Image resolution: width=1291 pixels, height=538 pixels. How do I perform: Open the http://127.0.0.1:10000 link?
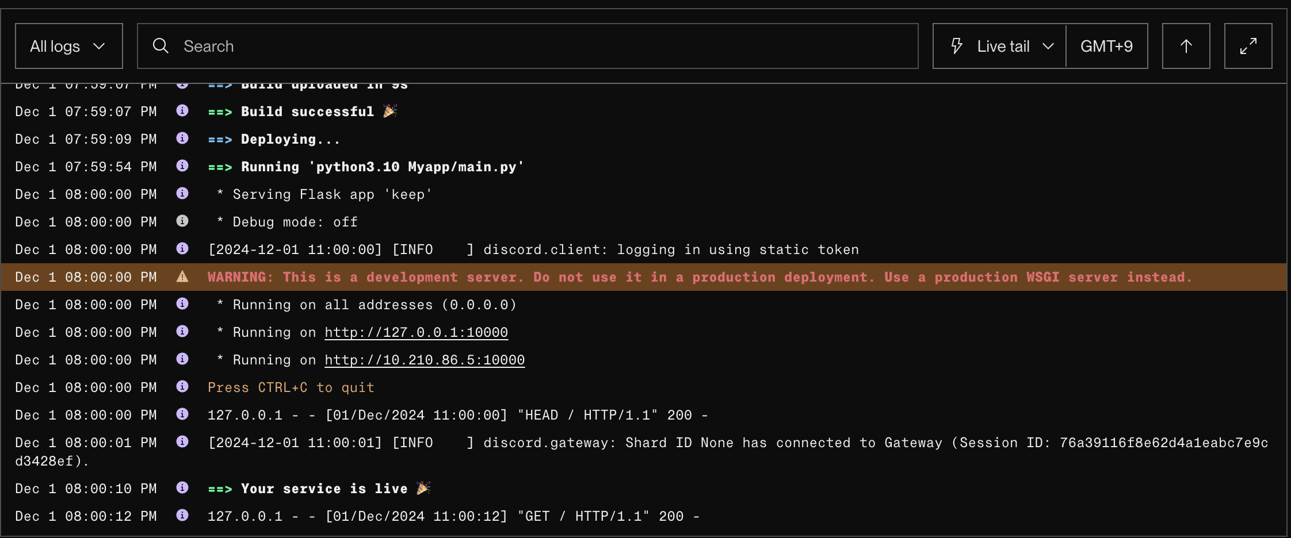click(417, 332)
